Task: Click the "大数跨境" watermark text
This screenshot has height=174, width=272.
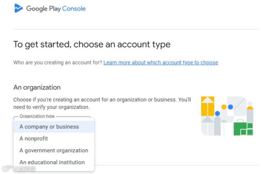Action: tap(24, 169)
